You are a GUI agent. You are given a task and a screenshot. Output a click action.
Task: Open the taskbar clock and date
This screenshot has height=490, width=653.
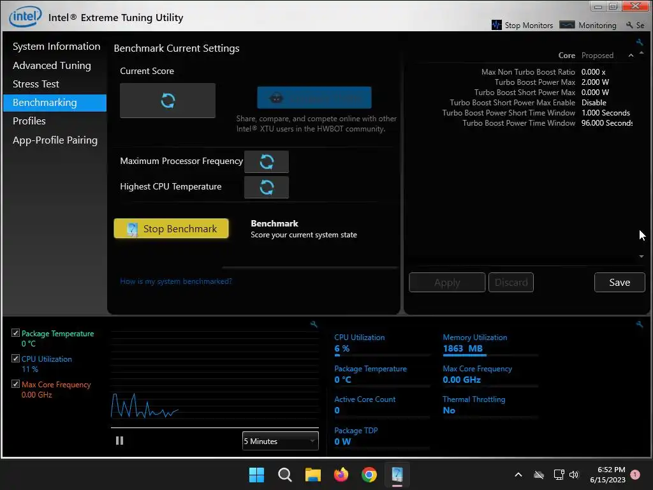[608, 475]
